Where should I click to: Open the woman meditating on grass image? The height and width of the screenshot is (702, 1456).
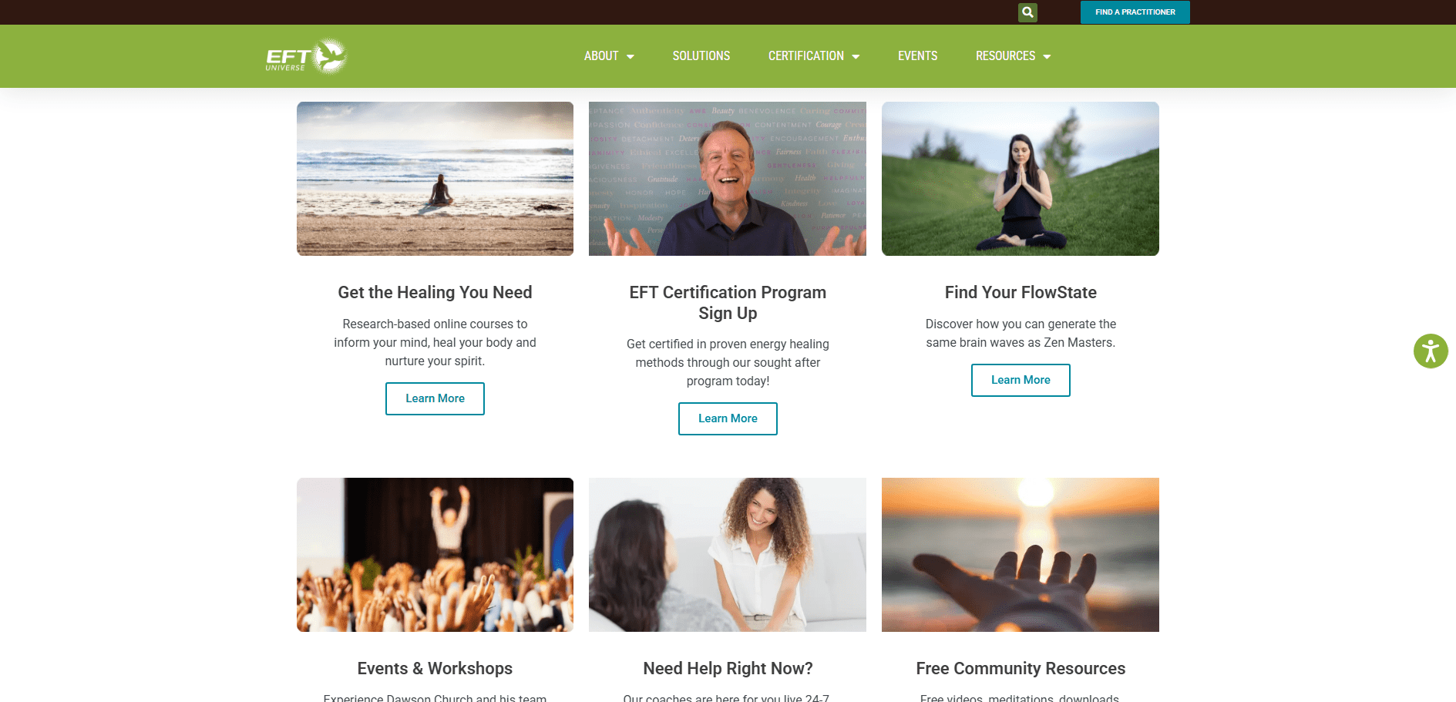pyautogui.click(x=1021, y=179)
